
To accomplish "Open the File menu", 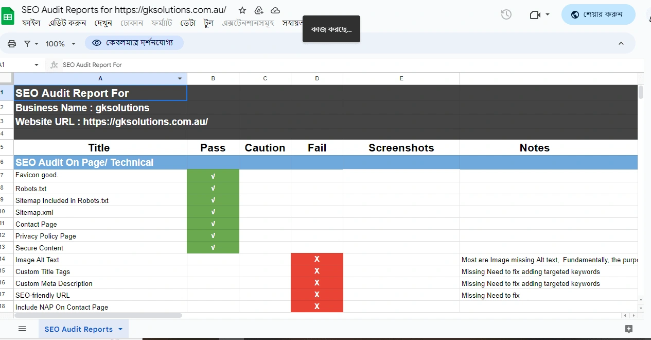I will pyautogui.click(x=31, y=23).
